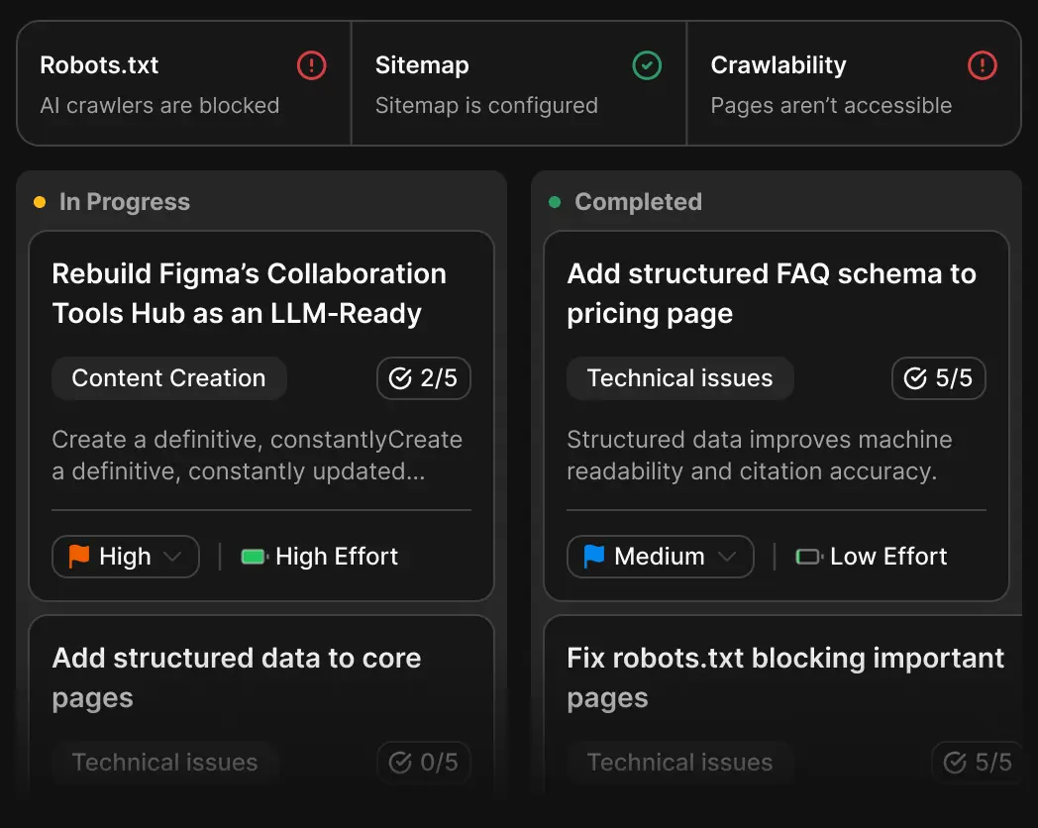Open Add structured FAQ schema card title
The image size is (1038, 828).
pos(772,293)
